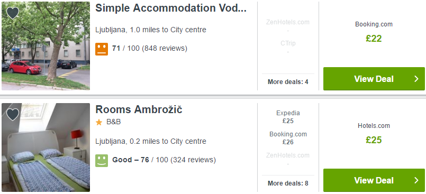Click the star icon beside B&B
This screenshot has height=194, width=426.
99,122
